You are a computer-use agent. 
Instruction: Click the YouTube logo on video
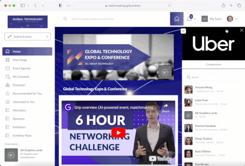pos(160,159)
